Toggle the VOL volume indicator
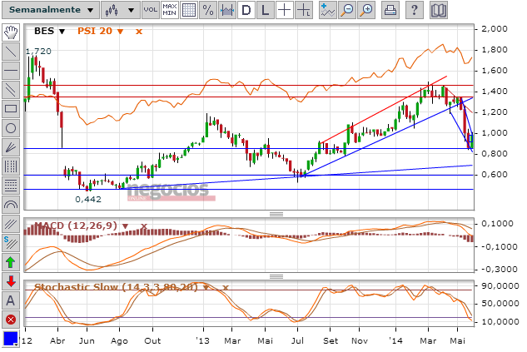Viewport: 527px width, 352px height. point(150,10)
